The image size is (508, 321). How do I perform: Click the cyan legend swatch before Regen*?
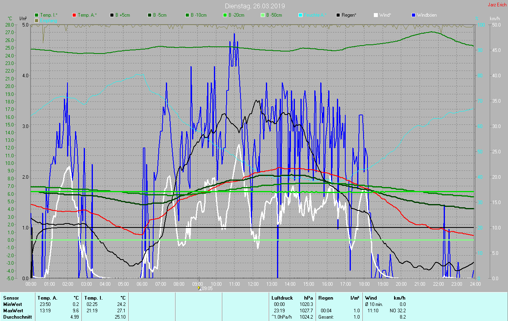(x=300, y=15)
